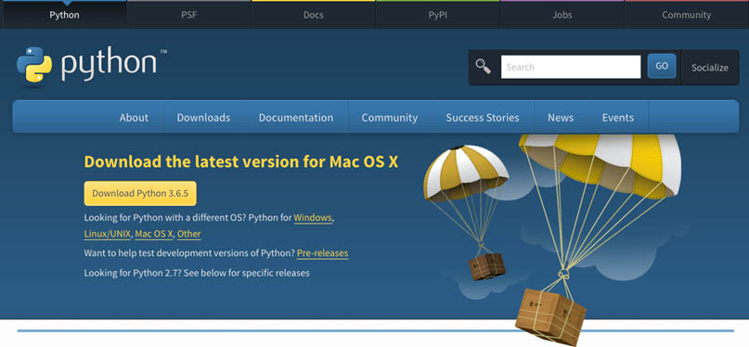749x347 pixels.
Task: Select the Community top tab
Action: click(x=687, y=15)
